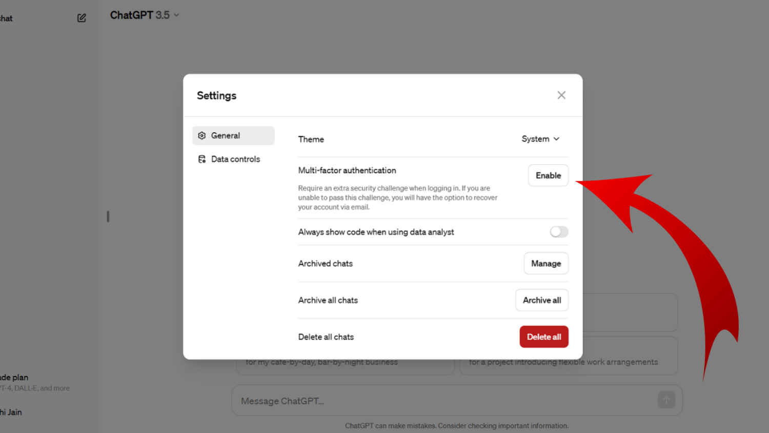This screenshot has width=769, height=433.
Task: Click the send message arrow icon
Action: point(666,400)
